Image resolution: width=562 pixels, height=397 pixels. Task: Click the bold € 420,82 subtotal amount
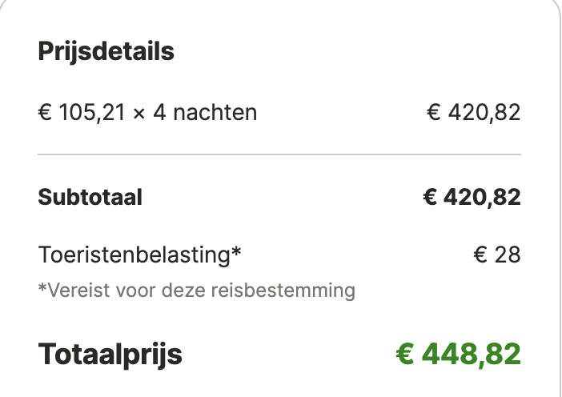pyautogui.click(x=472, y=197)
